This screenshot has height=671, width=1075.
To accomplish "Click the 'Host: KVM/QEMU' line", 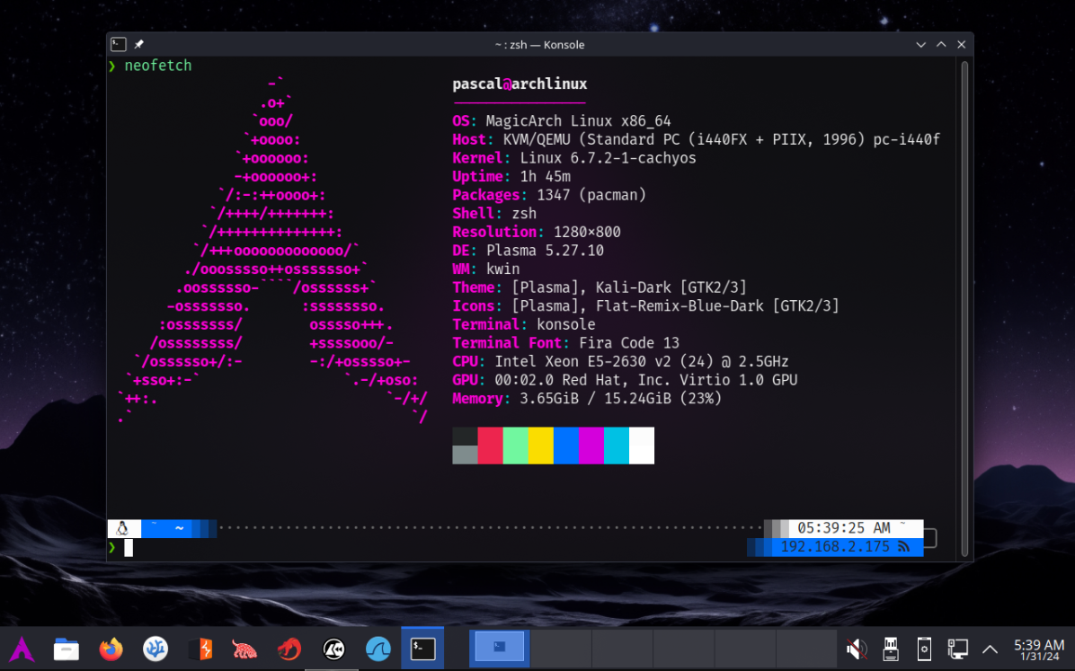I will [x=696, y=140].
